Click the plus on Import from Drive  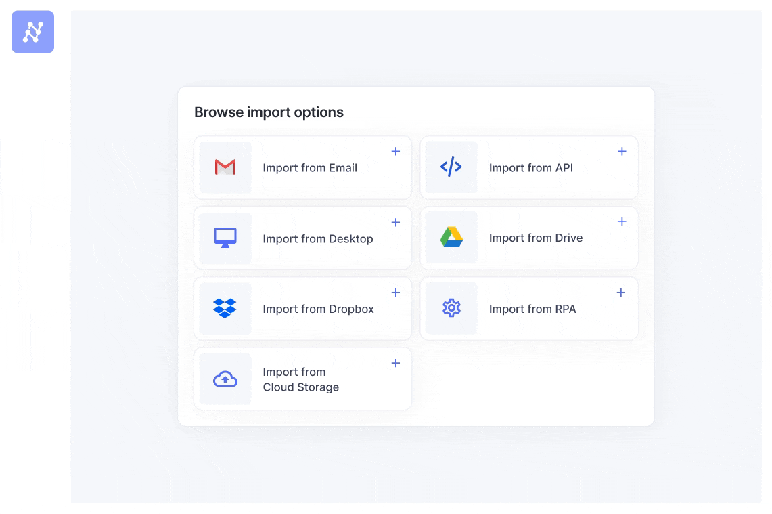[621, 221]
